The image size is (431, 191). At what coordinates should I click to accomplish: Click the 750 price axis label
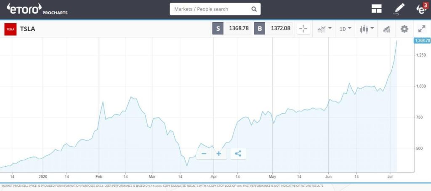[x=420, y=117]
